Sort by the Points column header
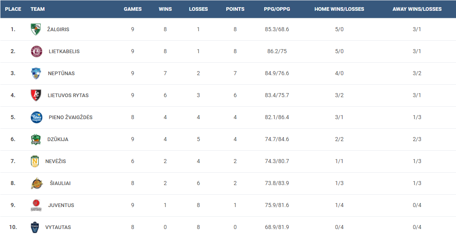The width and height of the screenshot is (456, 239). pos(235,9)
